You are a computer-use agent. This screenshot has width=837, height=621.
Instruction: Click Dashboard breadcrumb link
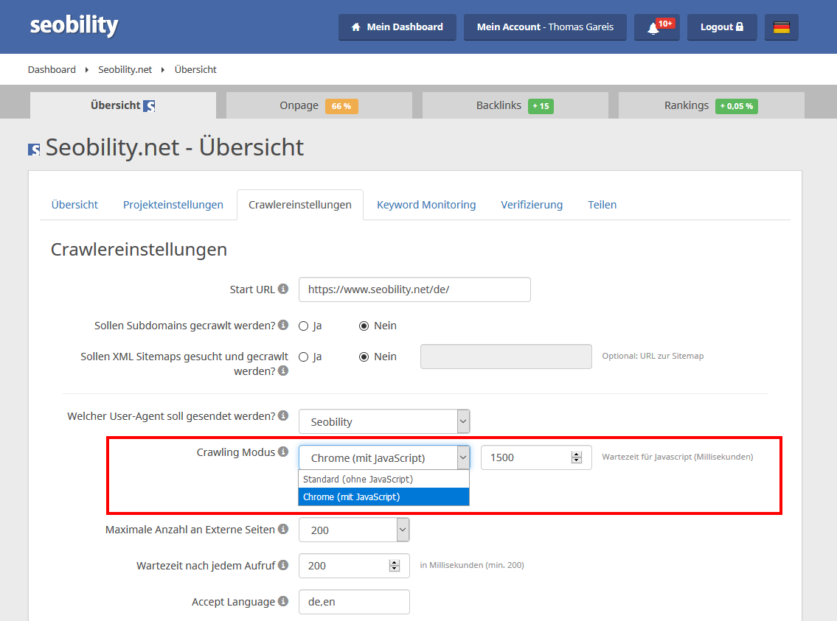click(52, 69)
